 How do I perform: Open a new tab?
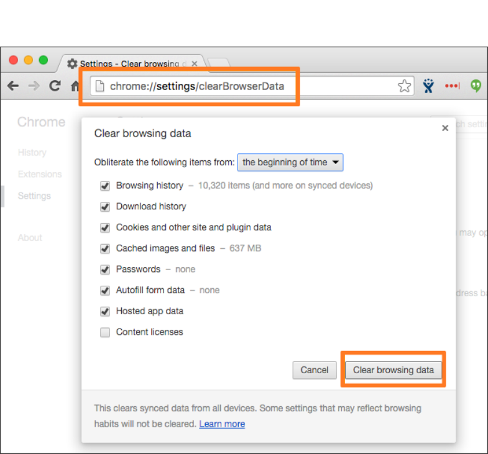[x=218, y=63]
